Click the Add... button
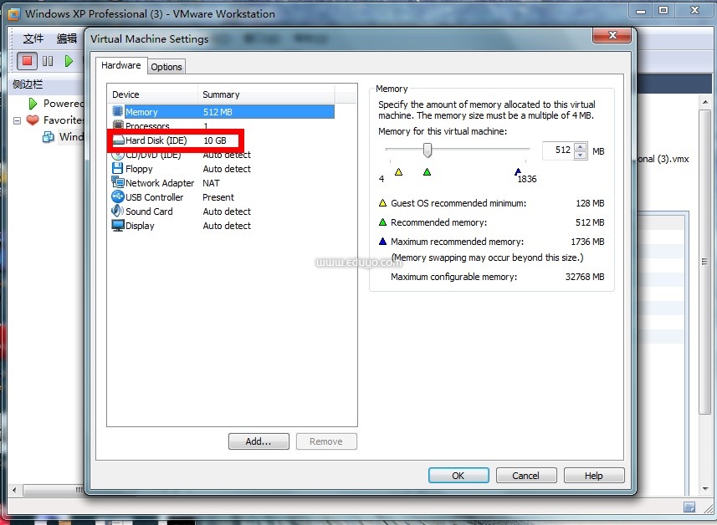Viewport: 717px width, 525px height. tap(259, 441)
